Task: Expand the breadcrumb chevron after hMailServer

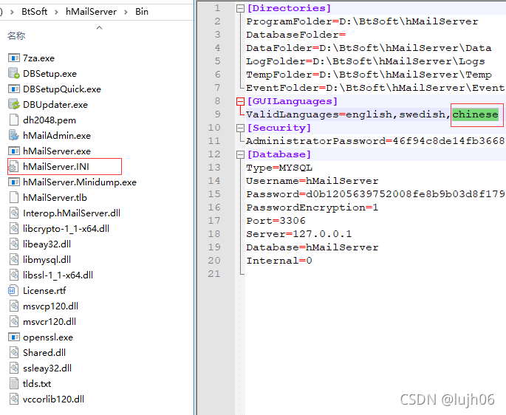Action: [x=126, y=12]
